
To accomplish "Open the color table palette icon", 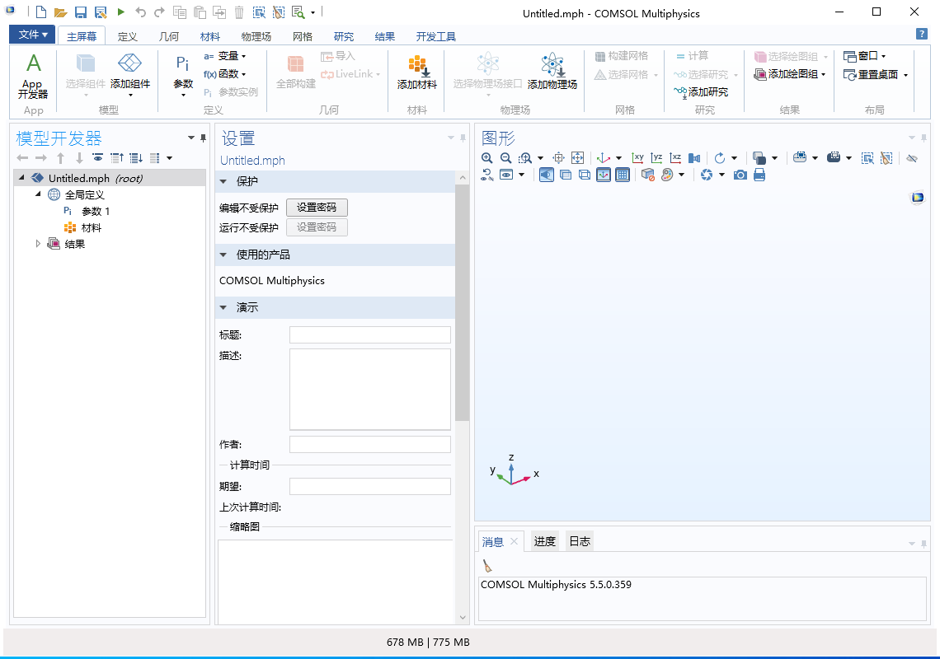I will pos(666,175).
